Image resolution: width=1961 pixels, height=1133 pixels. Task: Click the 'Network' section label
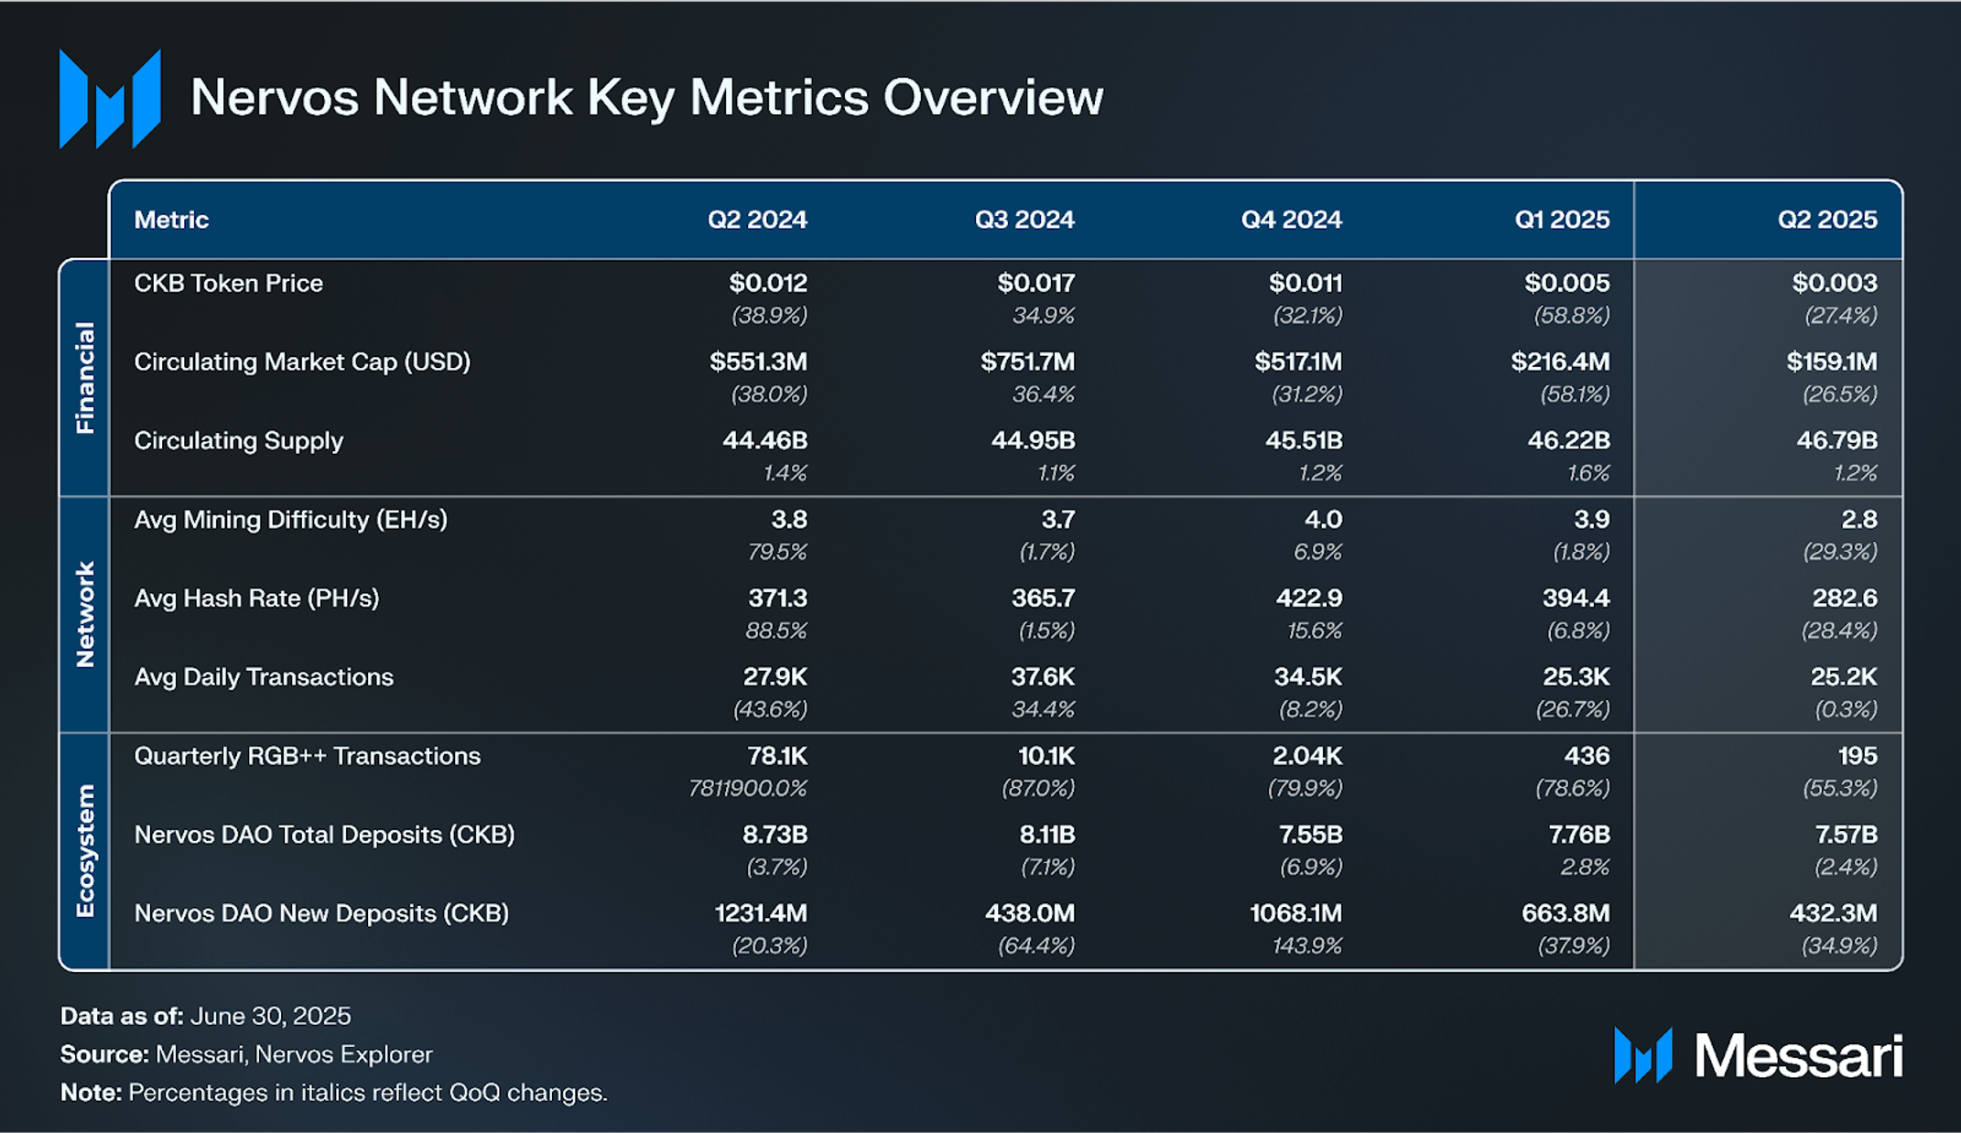[x=84, y=614]
